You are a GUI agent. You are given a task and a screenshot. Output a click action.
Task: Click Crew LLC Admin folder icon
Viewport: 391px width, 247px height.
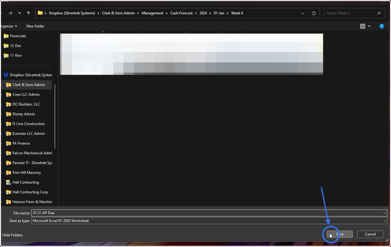click(x=8, y=94)
